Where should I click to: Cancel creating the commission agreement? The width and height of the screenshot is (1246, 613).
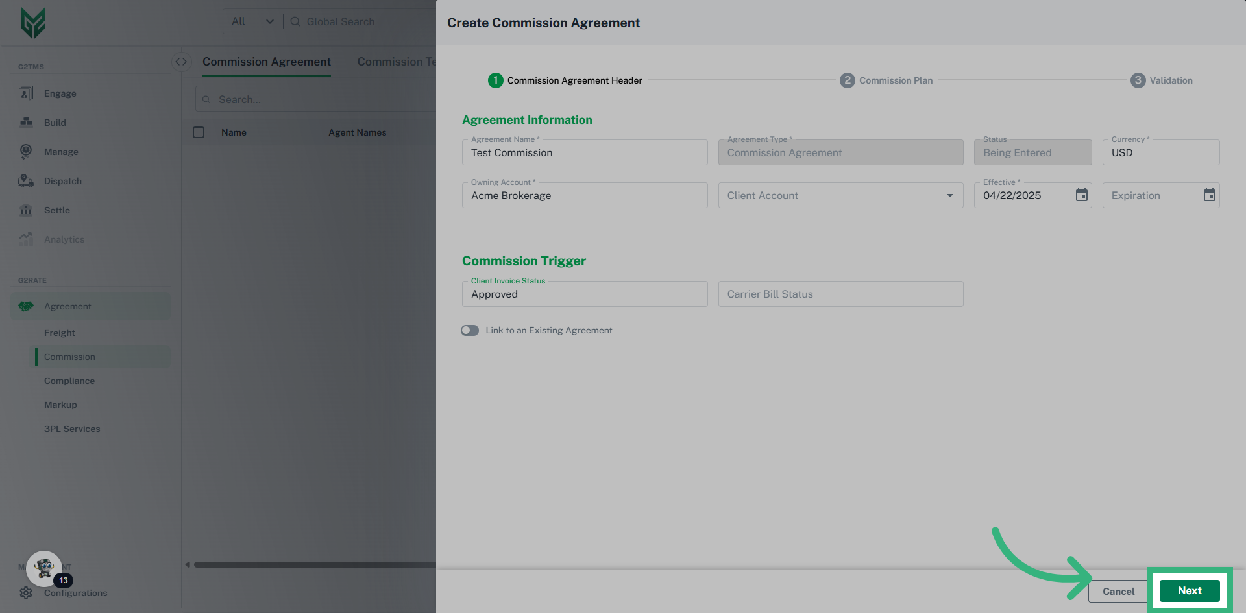(x=1118, y=591)
